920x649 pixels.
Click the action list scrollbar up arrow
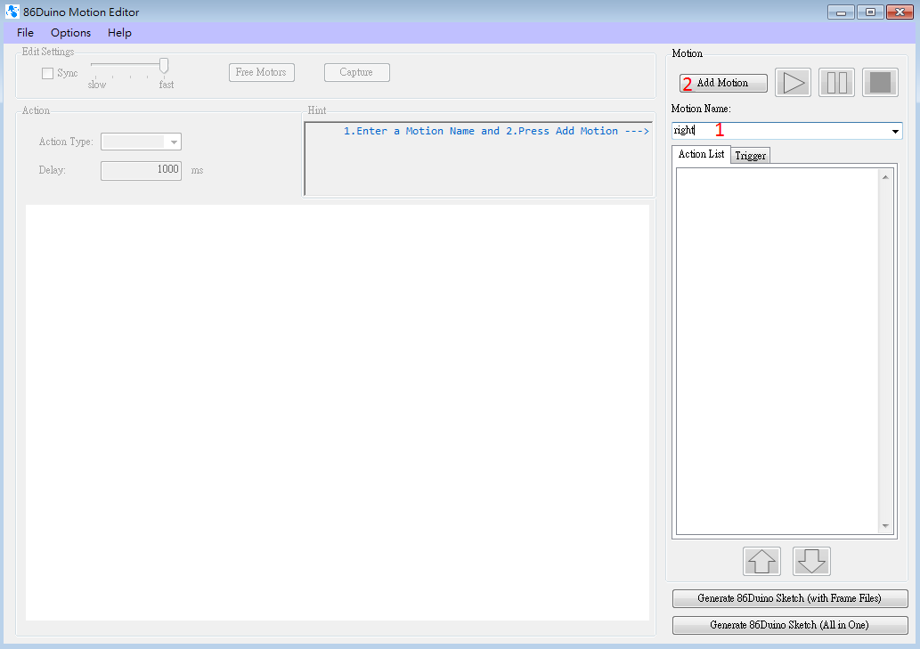pyautogui.click(x=885, y=177)
